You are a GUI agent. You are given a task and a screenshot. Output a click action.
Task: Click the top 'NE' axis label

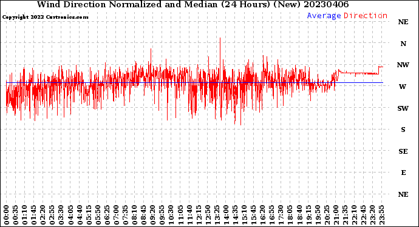(x=403, y=22)
